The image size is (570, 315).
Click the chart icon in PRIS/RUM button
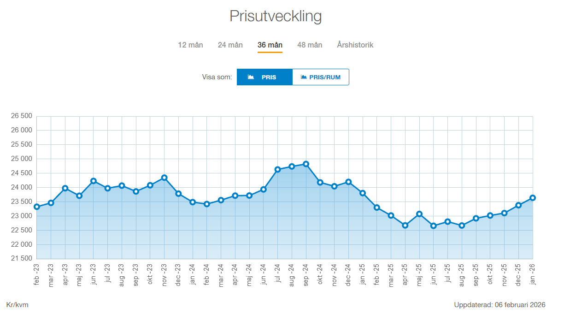pyautogui.click(x=304, y=77)
